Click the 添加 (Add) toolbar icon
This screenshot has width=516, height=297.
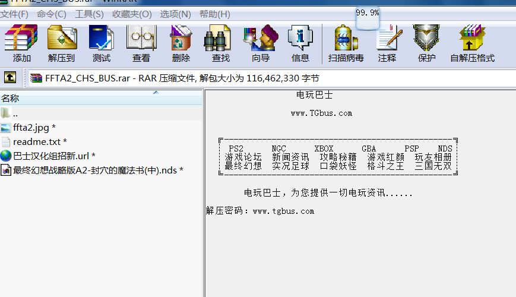pyautogui.click(x=21, y=38)
